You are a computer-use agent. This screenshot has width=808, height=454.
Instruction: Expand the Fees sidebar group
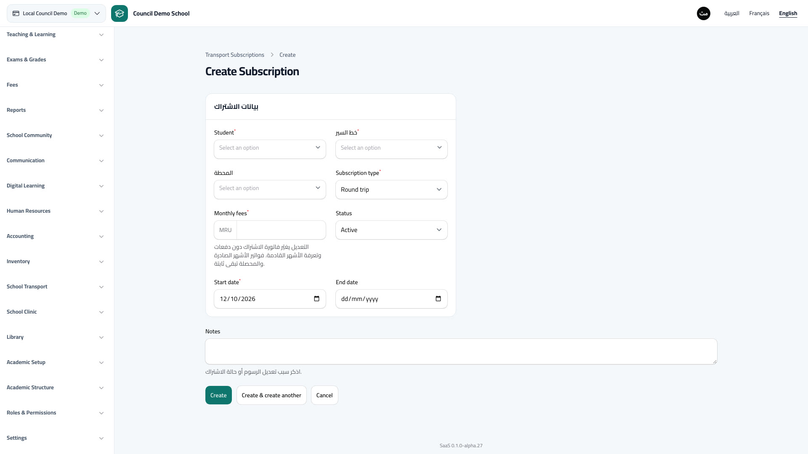[x=55, y=85]
